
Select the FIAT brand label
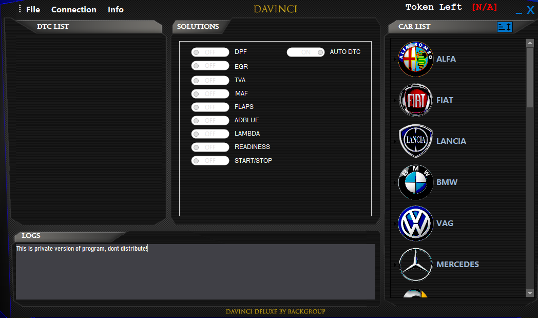tap(445, 100)
